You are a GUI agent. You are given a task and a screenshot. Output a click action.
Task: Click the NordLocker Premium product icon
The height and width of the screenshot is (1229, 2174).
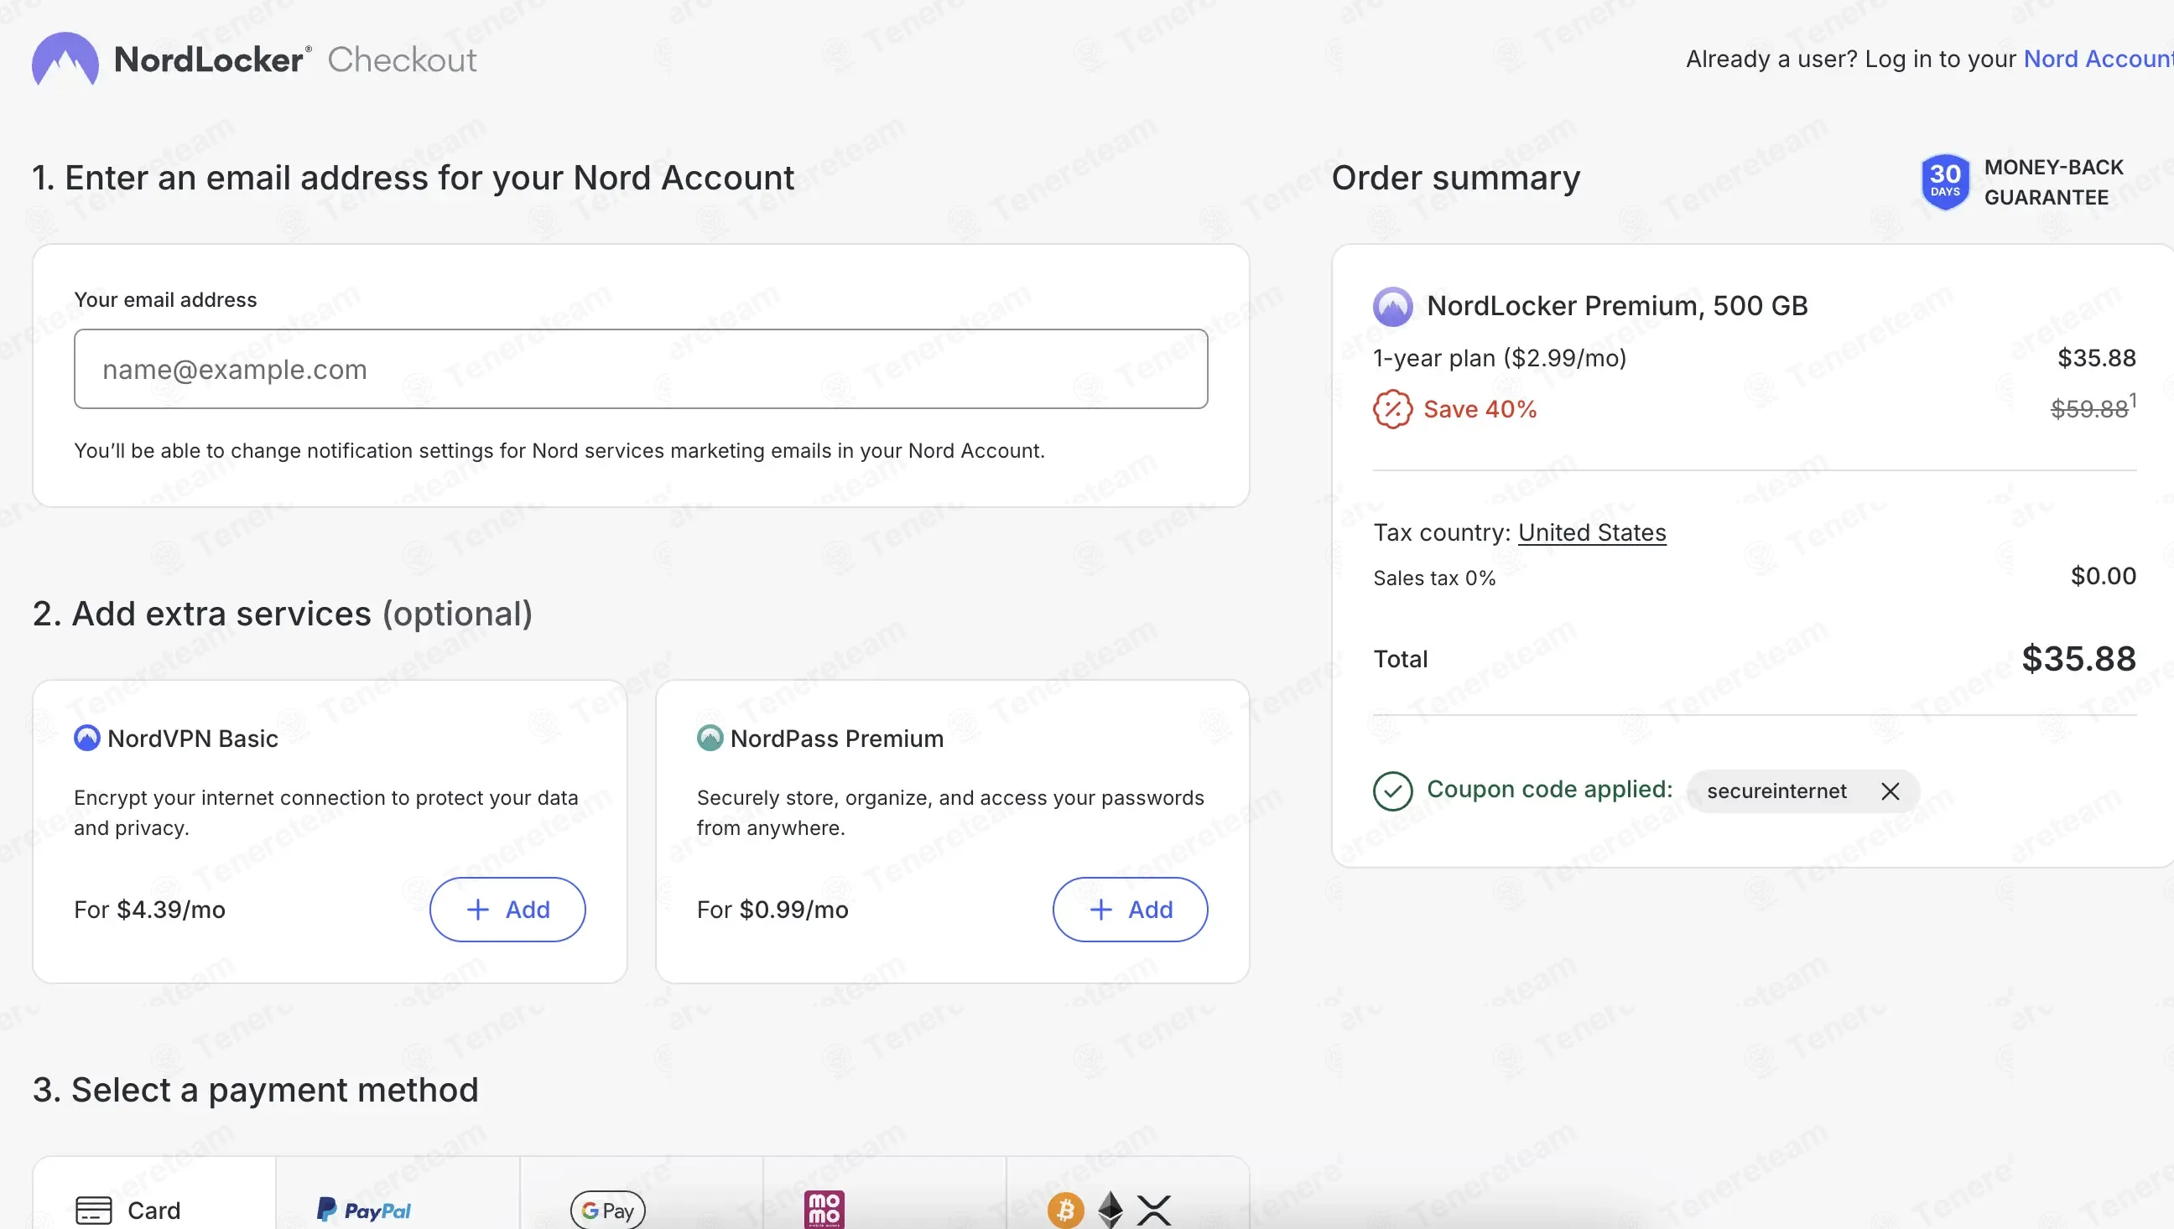[1392, 306]
